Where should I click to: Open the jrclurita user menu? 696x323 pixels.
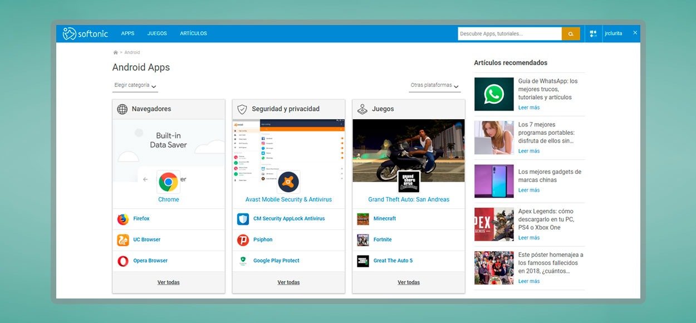click(x=614, y=33)
